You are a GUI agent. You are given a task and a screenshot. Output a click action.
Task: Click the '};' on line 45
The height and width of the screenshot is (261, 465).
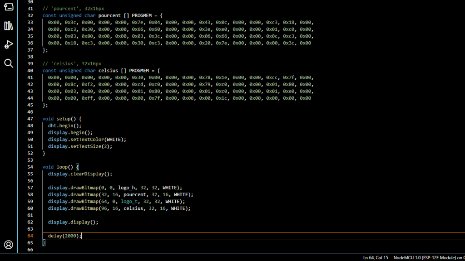[45, 105]
